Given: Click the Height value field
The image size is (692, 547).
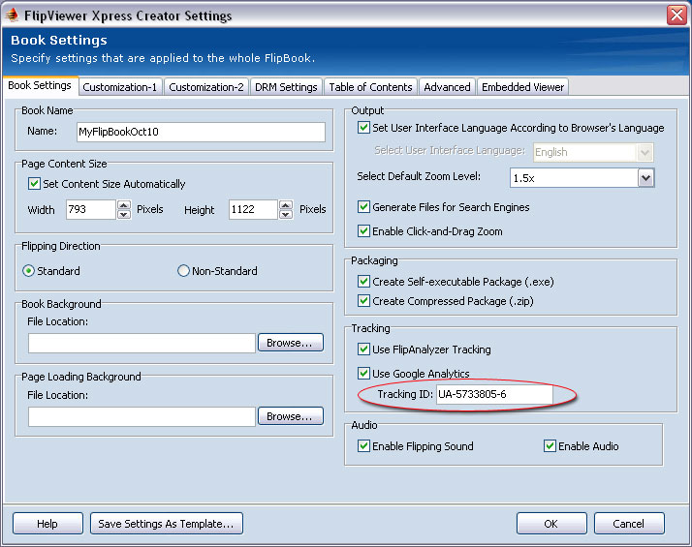Looking at the screenshot, I should [x=253, y=209].
